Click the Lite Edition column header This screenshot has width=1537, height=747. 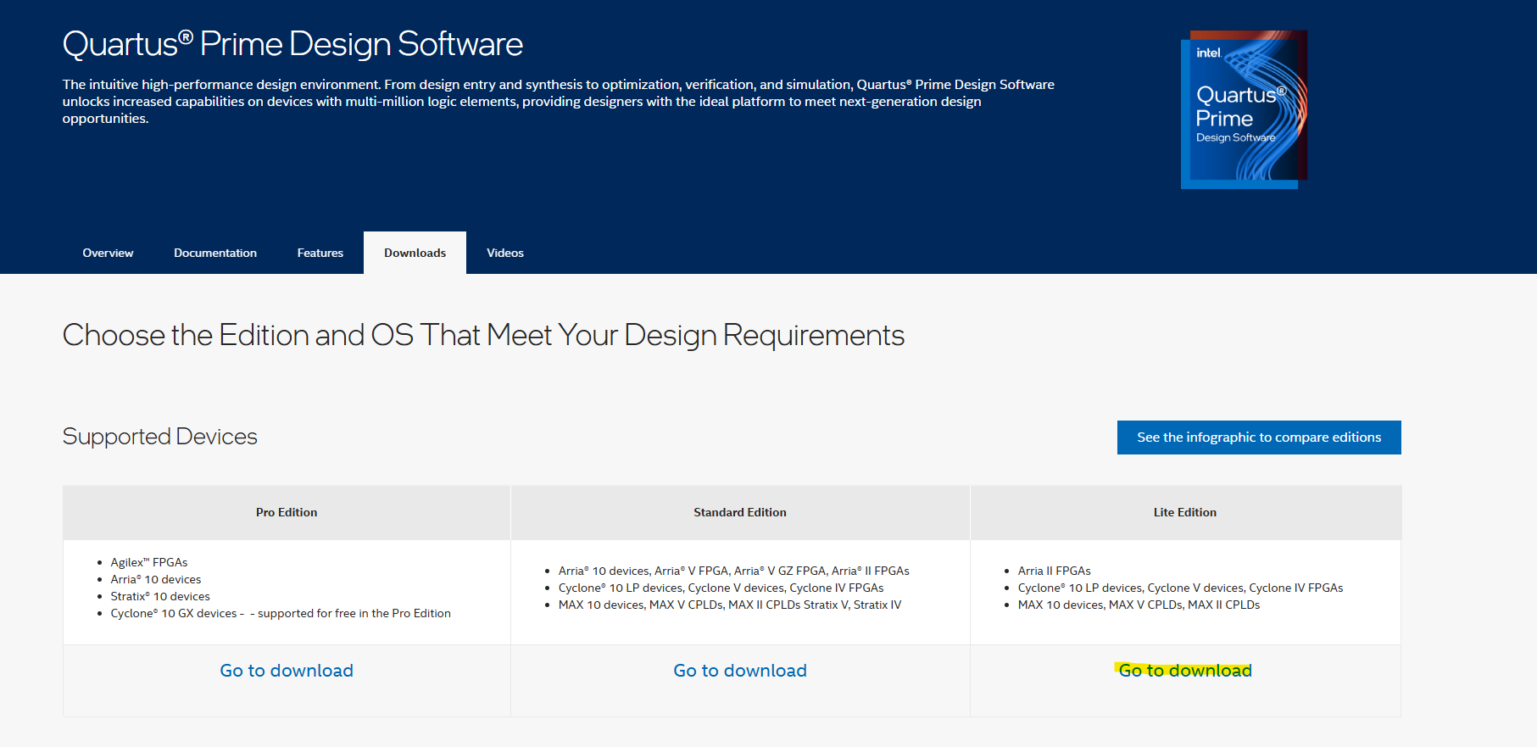click(1185, 512)
